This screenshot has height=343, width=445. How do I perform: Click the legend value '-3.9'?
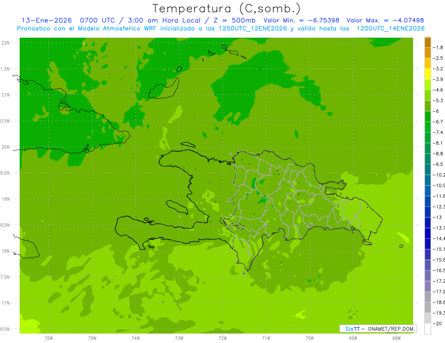[x=438, y=79]
